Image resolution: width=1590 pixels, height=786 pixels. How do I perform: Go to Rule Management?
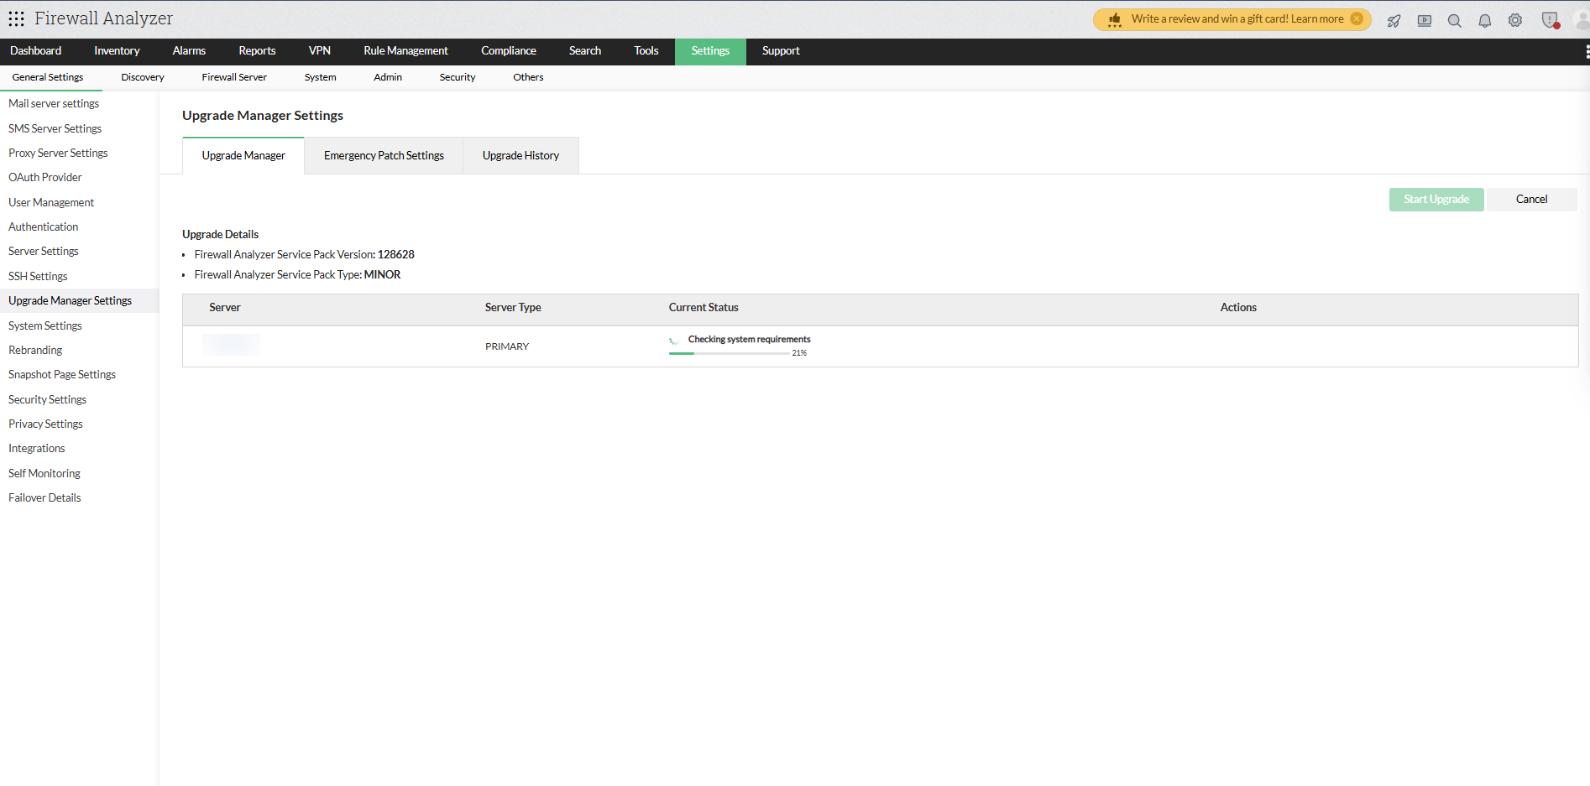tap(406, 51)
